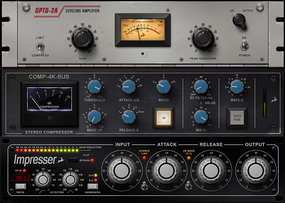This screenshot has height=203, width=285.
Task: Click the LEVELING AMPLIFIER label
Action: [82, 11]
